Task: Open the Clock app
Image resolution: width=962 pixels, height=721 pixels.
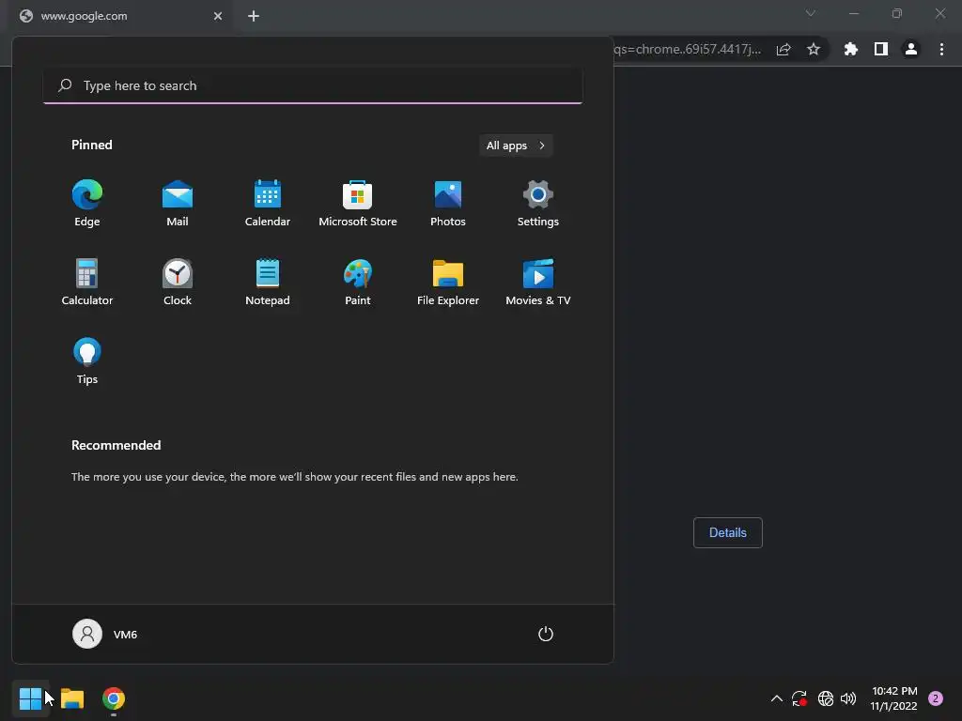Action: 178,282
